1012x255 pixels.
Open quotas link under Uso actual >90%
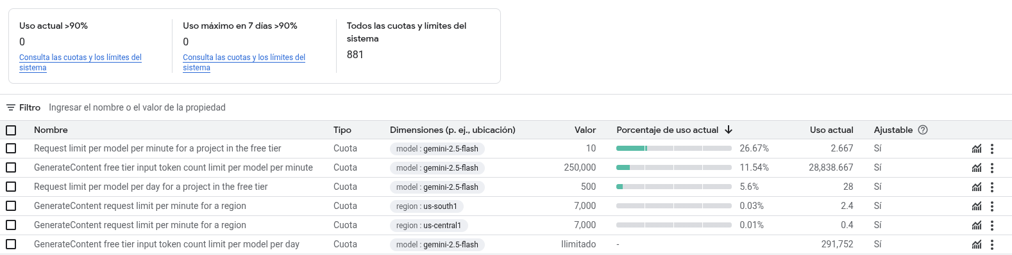coord(80,62)
